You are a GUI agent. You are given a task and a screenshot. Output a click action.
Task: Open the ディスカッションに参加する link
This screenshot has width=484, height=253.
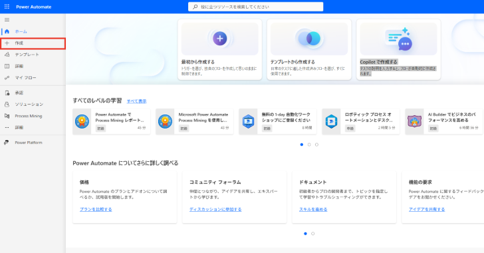[215, 209]
